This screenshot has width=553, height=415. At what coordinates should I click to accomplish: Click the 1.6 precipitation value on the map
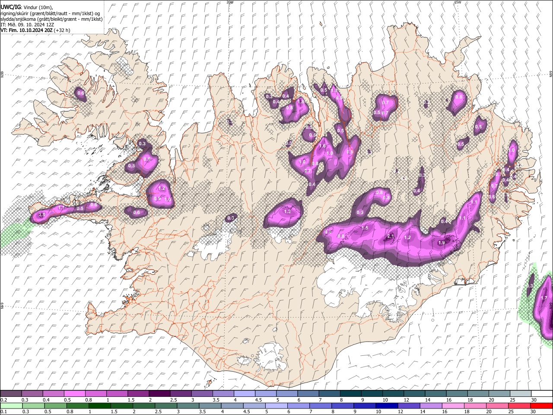322,146
